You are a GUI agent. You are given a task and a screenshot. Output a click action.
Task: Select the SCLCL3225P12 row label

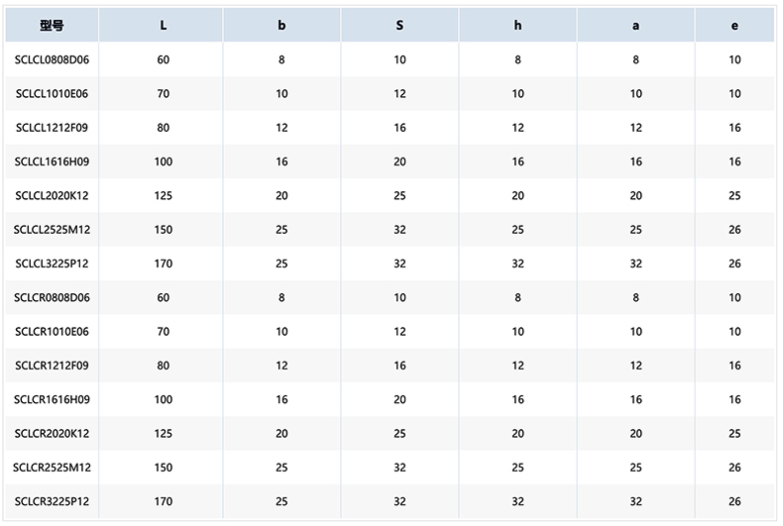pyautogui.click(x=53, y=263)
